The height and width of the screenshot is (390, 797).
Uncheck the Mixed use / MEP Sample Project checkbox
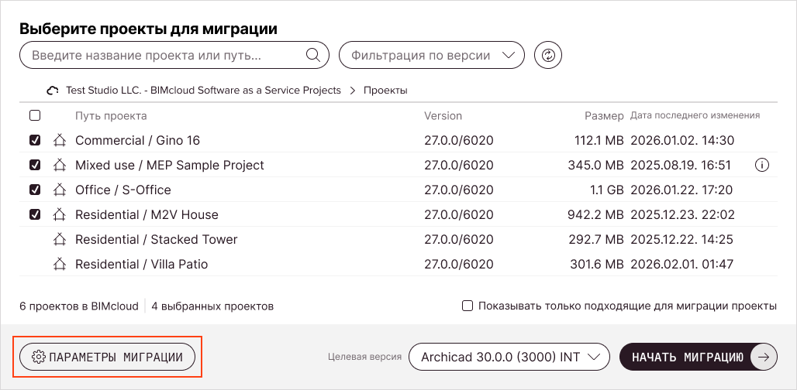click(x=35, y=165)
